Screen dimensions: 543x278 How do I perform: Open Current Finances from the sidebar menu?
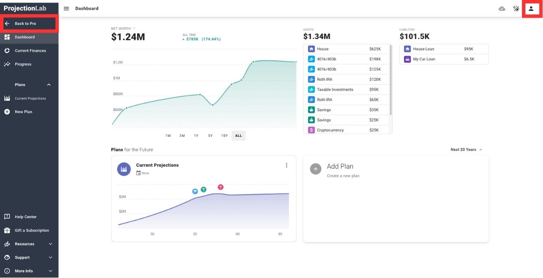(x=30, y=50)
